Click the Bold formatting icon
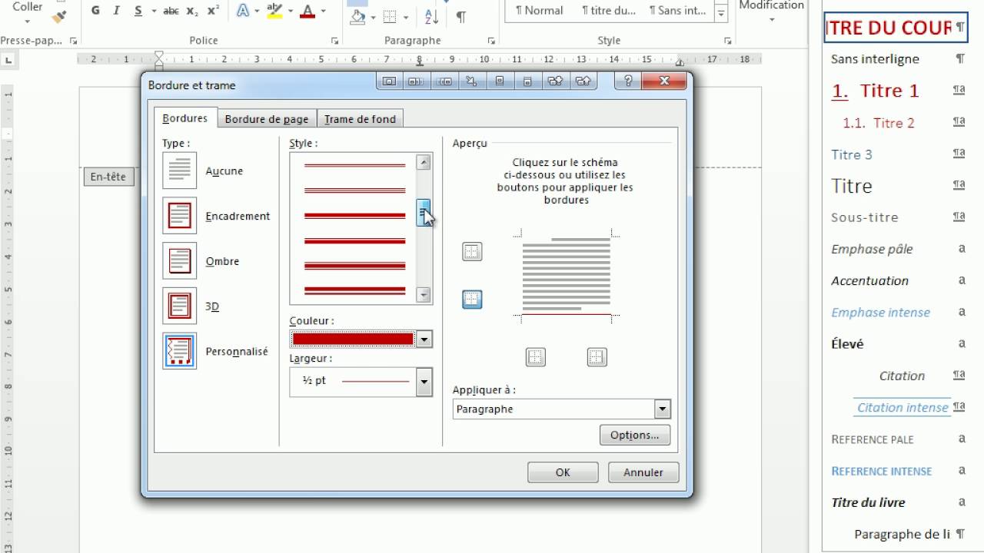 [95, 11]
